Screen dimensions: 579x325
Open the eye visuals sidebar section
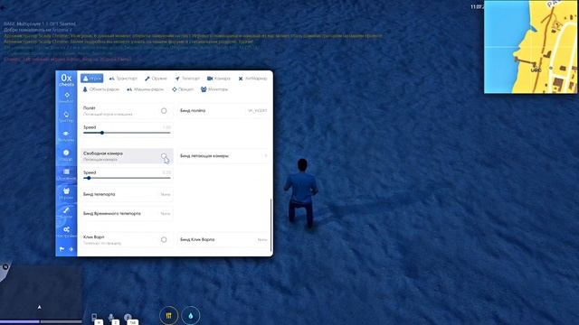coord(66,135)
